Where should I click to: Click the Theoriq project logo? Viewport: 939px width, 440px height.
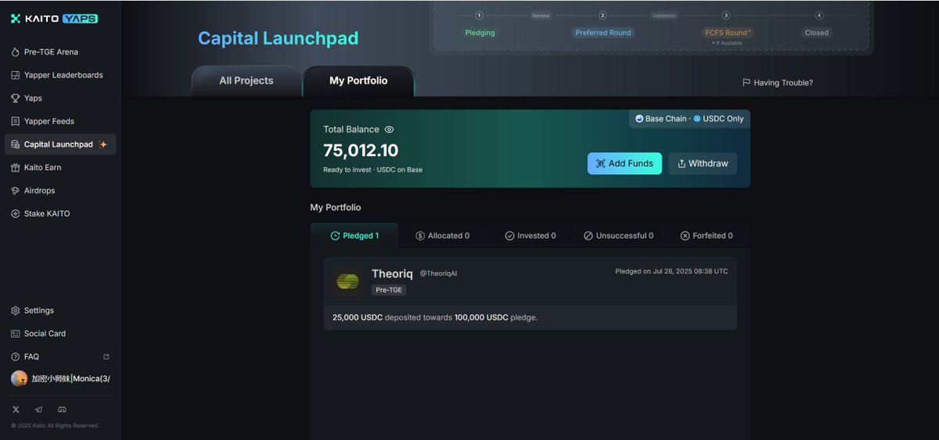pos(347,282)
